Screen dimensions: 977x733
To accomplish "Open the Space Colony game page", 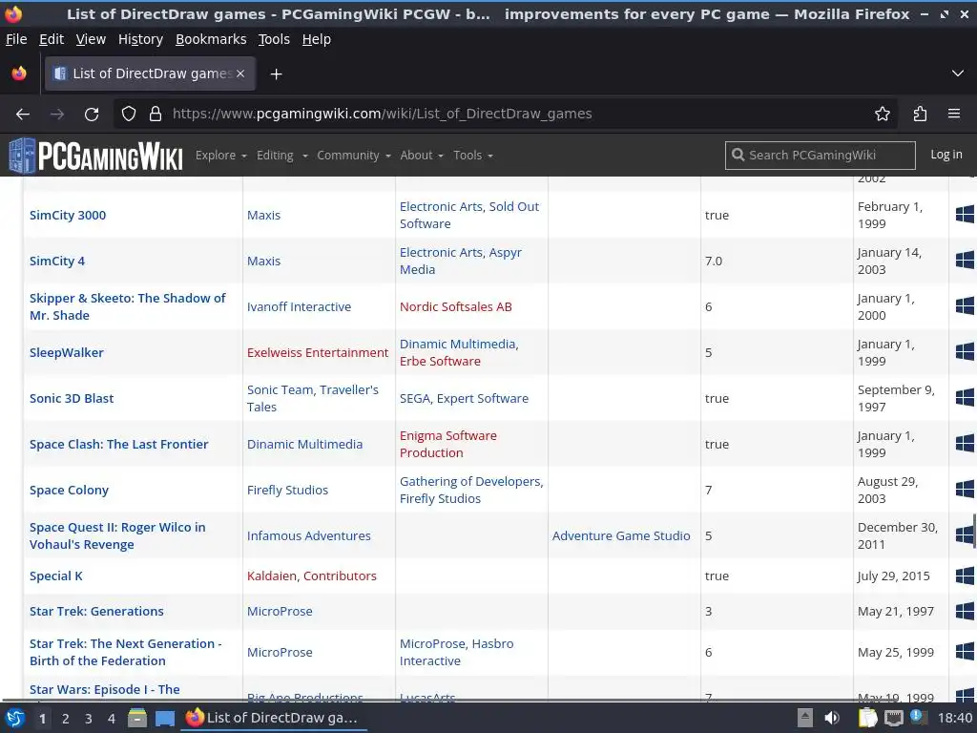I will coord(69,490).
